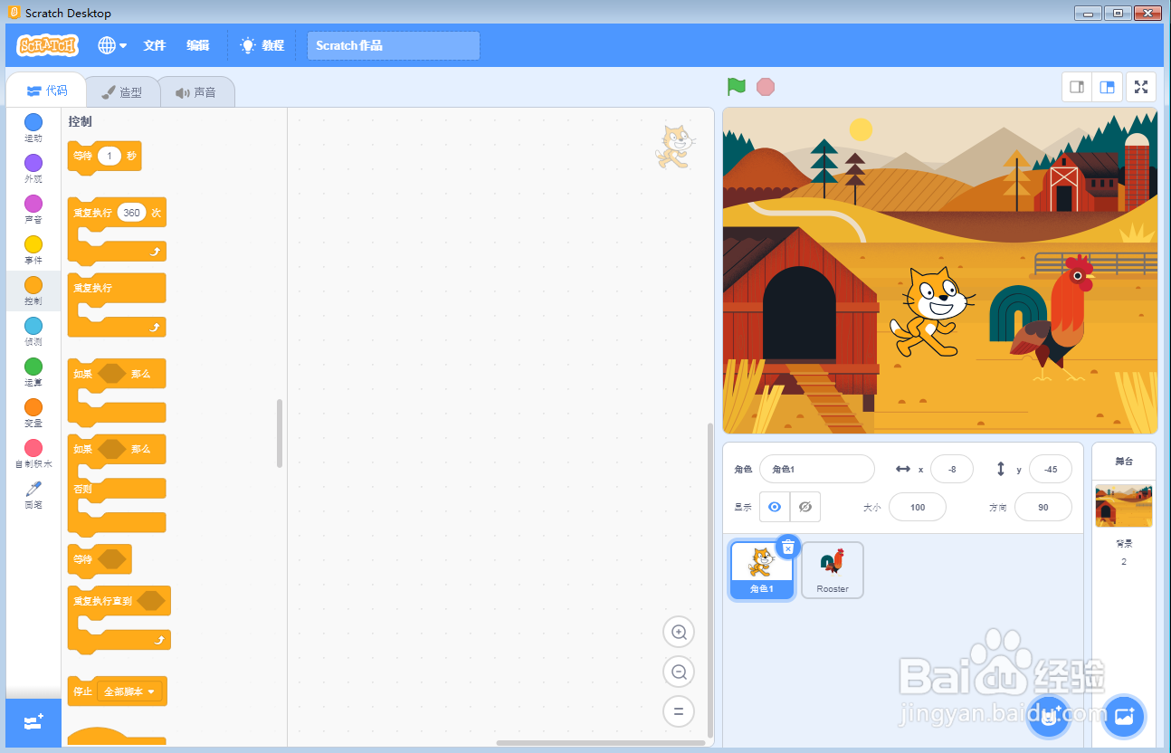Viewport: 1171px width, 753px height.
Task: Open the 全部脚本 dropdown in stop block
Action: pos(130,691)
